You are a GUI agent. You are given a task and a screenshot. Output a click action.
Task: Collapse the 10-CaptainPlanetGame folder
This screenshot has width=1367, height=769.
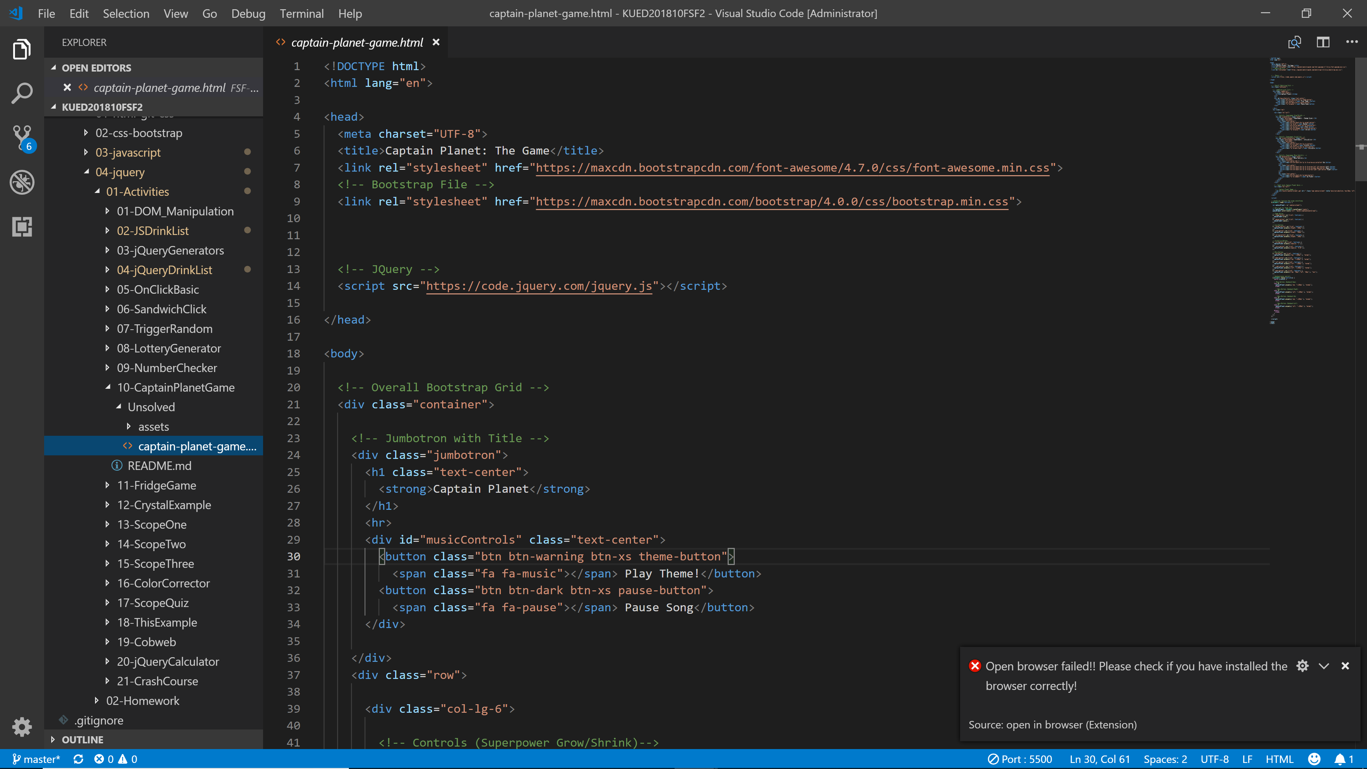click(x=175, y=387)
